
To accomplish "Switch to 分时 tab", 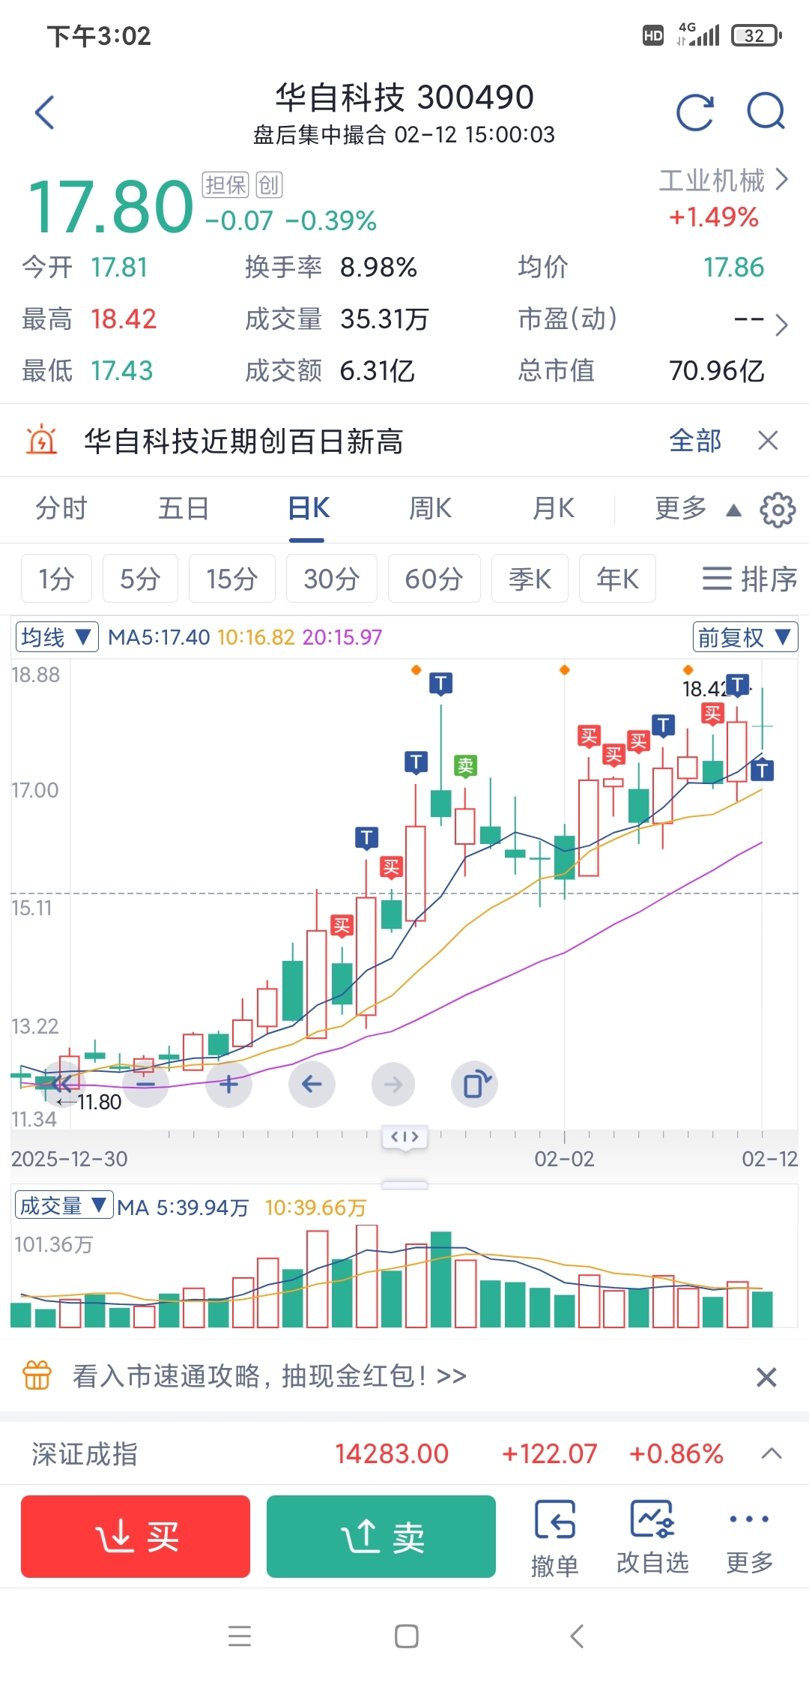I will pyautogui.click(x=61, y=509).
